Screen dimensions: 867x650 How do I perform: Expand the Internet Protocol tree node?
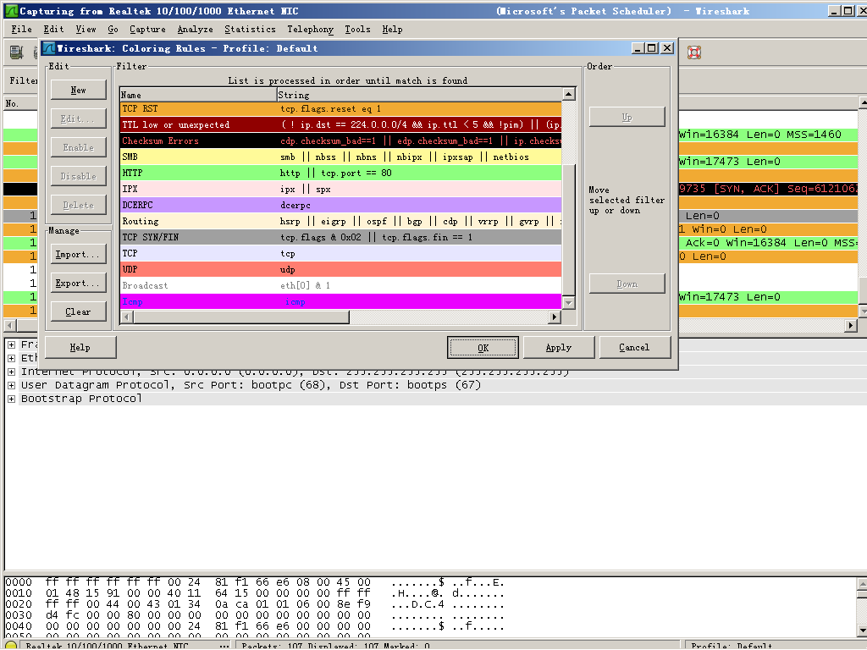coord(11,372)
